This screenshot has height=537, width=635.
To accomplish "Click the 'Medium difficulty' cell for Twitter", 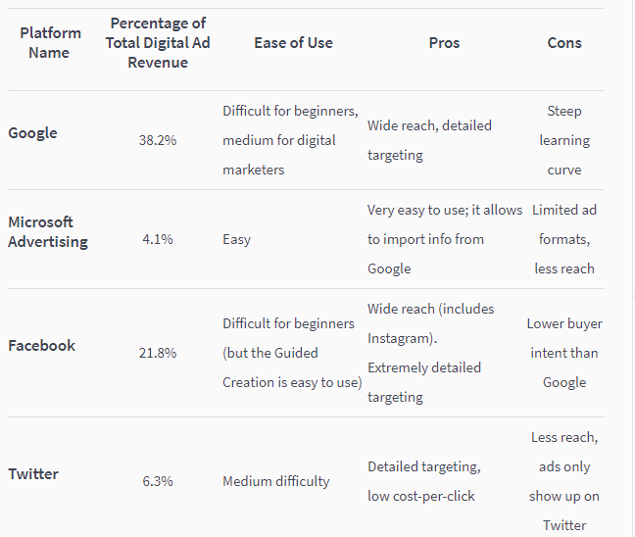I will tap(276, 481).
